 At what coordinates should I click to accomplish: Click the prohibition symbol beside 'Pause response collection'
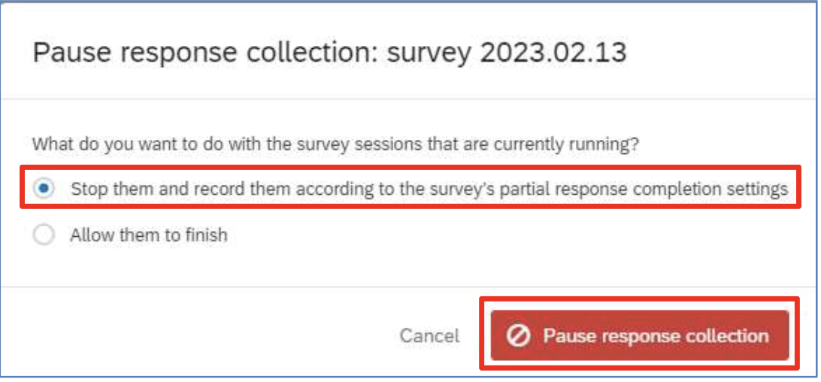coord(518,336)
